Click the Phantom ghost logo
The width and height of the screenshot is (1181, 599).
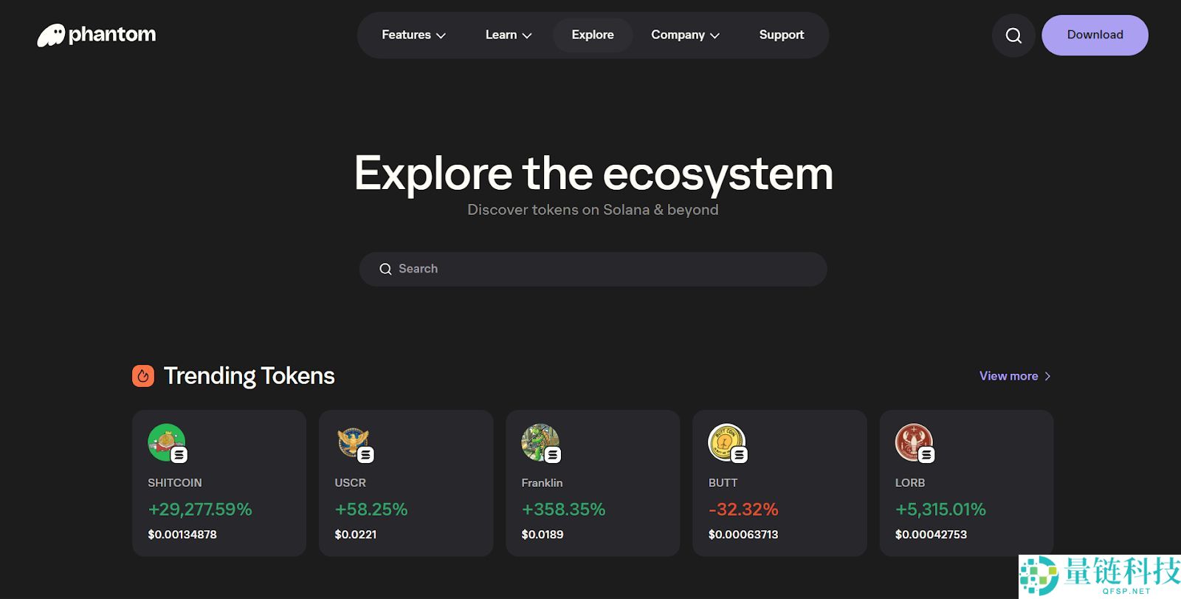pos(52,35)
